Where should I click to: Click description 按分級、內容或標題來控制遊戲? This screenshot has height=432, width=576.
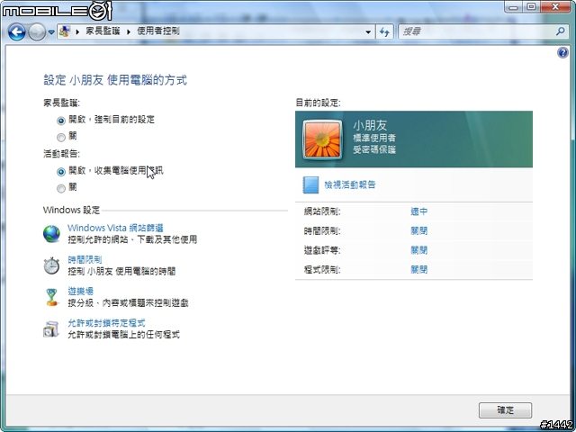128,303
